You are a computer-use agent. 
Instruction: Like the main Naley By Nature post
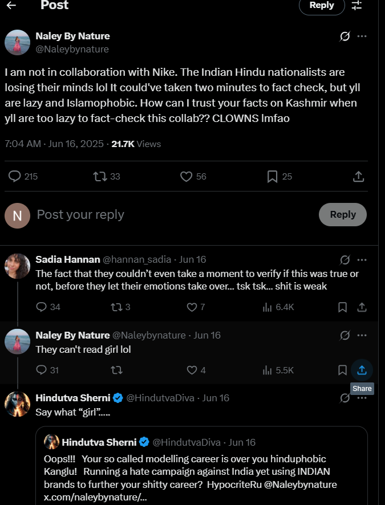click(x=186, y=177)
